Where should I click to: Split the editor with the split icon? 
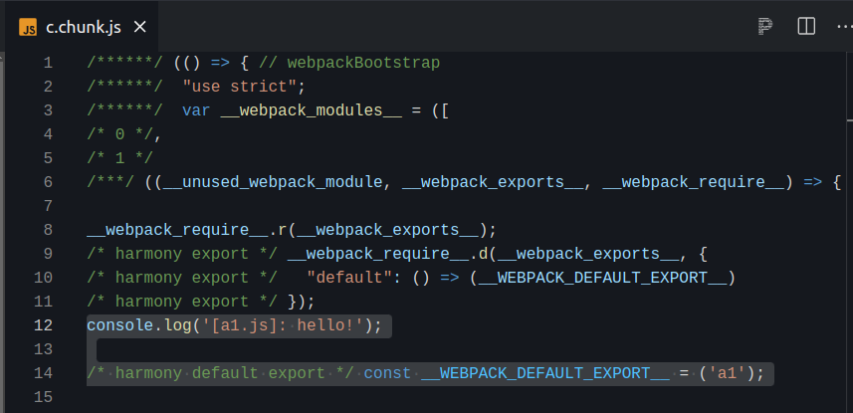pyautogui.click(x=806, y=26)
